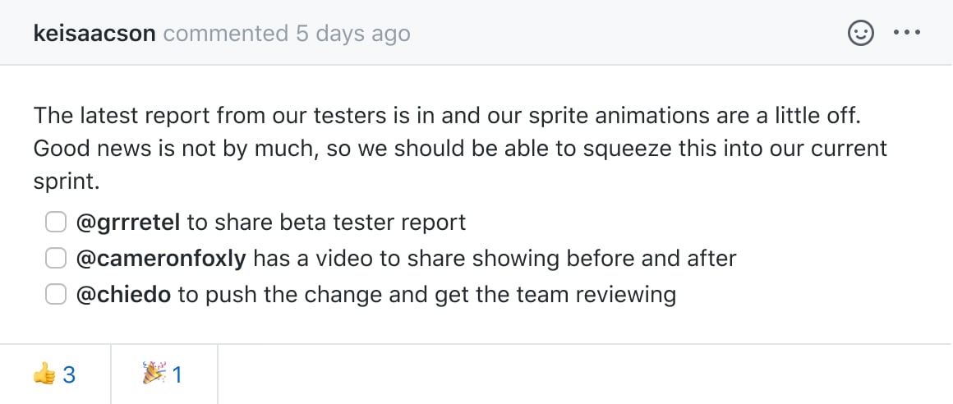Click the "5 days ago" timestamp link
The width and height of the screenshot is (953, 404).
pos(353,34)
